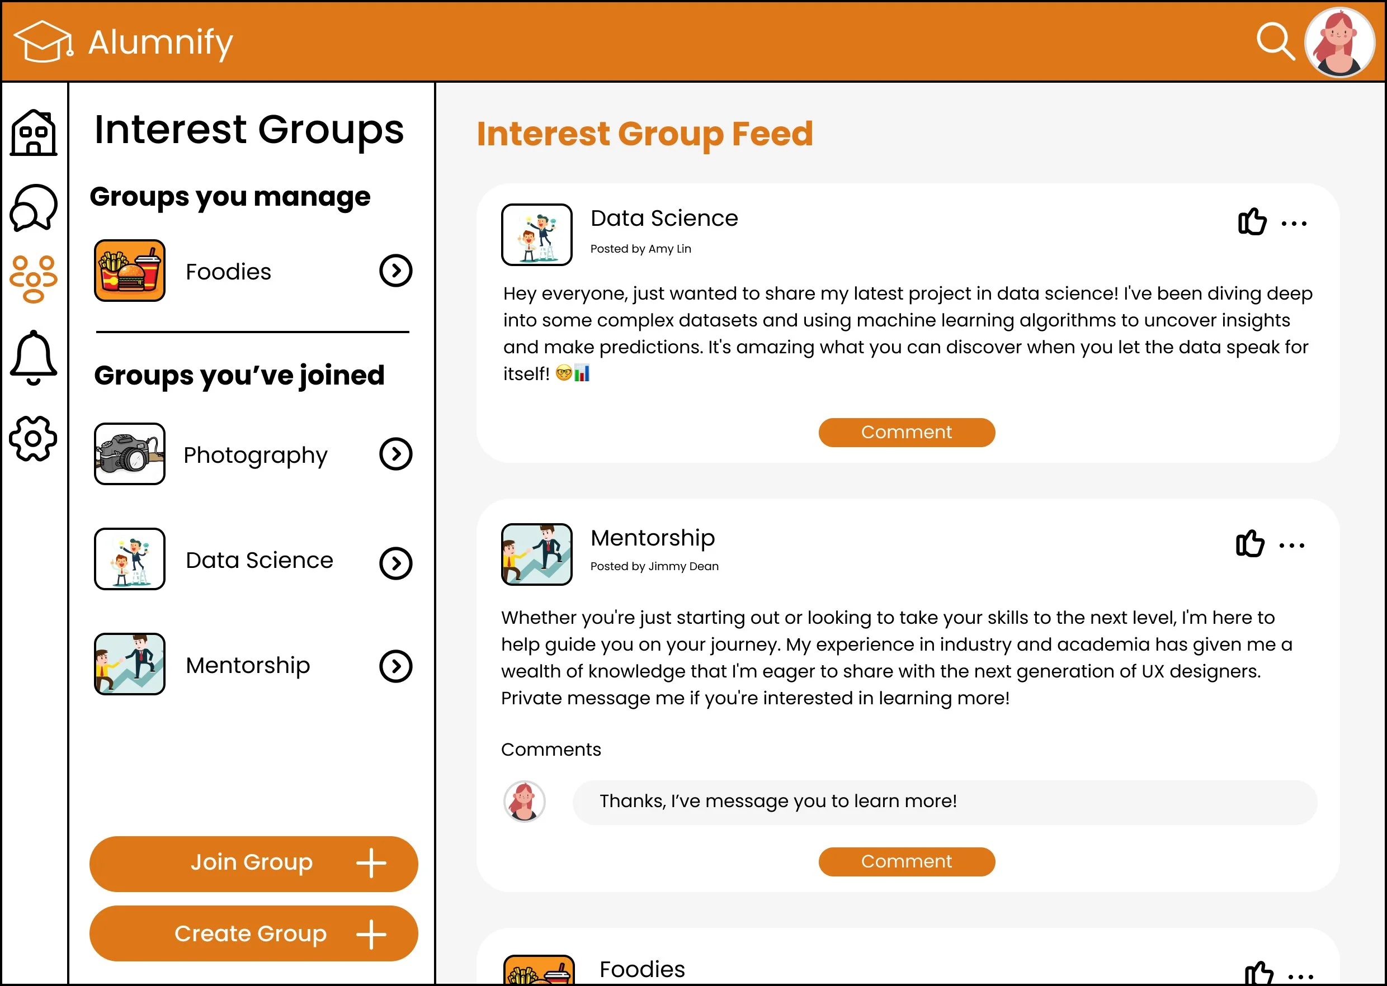Viewport: 1387px width, 986px height.
Task: Open the user profile avatar
Action: coord(1339,42)
